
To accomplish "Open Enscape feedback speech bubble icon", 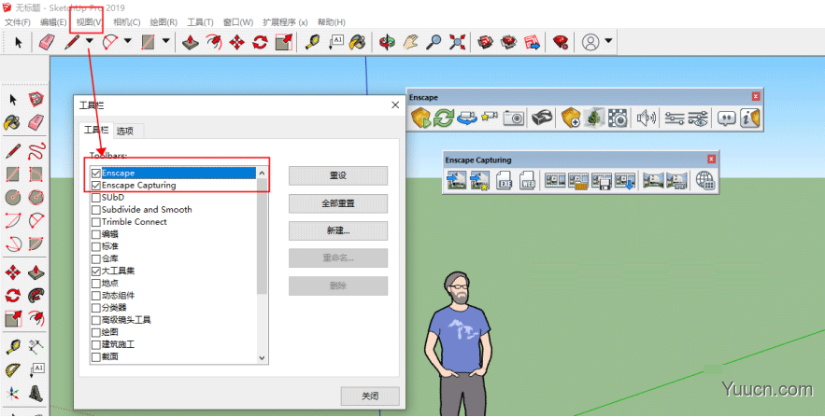I will coord(727,118).
